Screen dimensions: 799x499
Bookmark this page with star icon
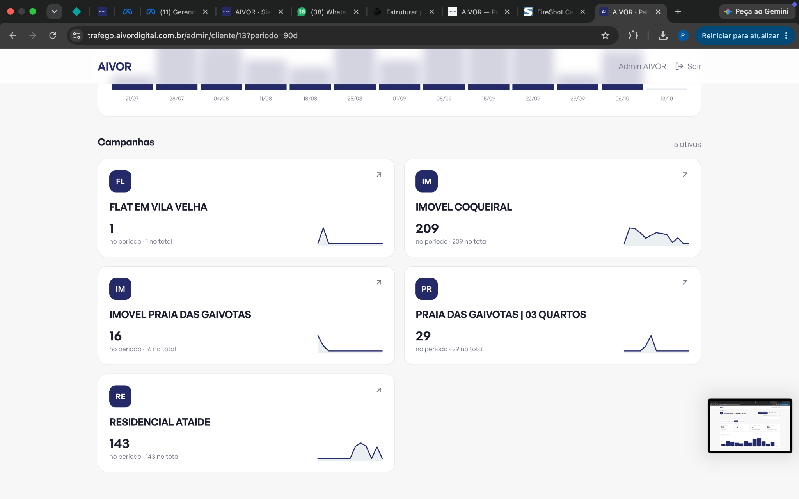tap(605, 35)
